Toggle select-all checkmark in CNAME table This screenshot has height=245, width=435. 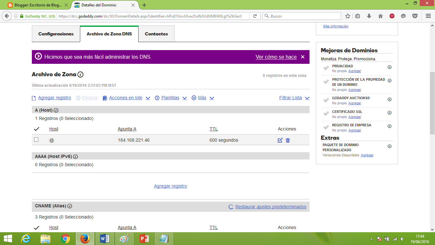pos(37,227)
